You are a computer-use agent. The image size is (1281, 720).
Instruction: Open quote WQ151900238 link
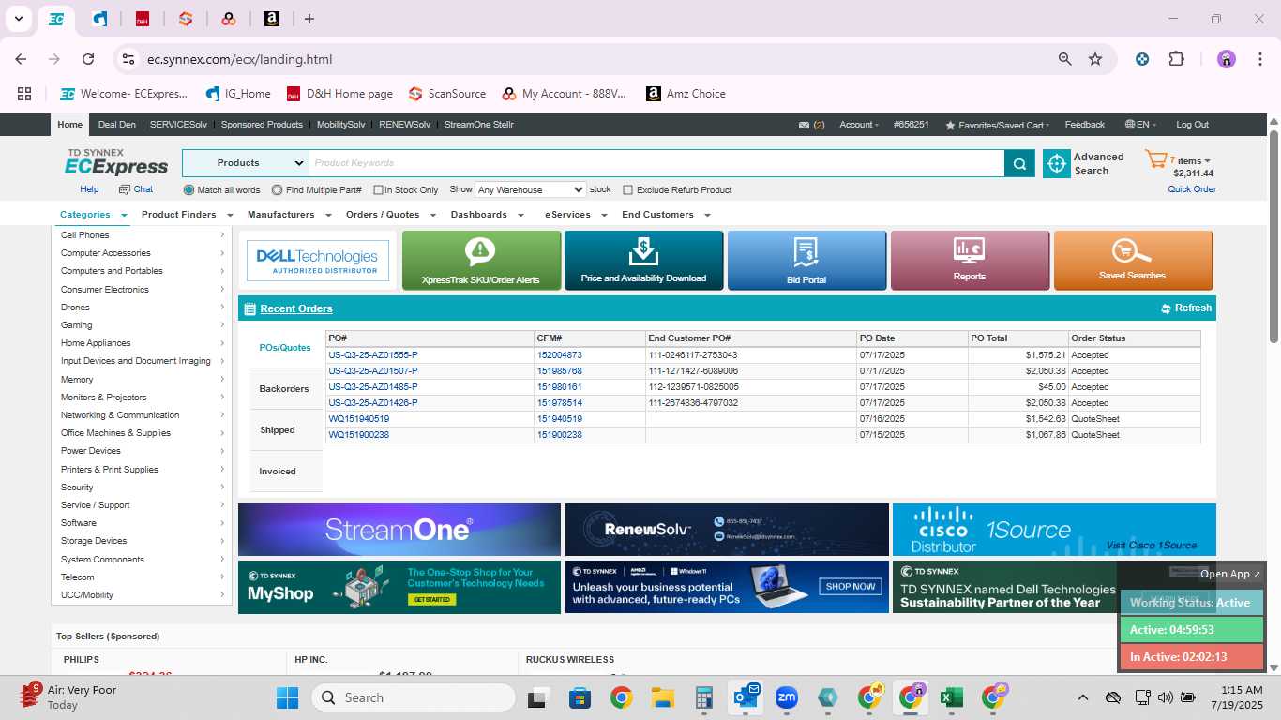[x=358, y=435]
